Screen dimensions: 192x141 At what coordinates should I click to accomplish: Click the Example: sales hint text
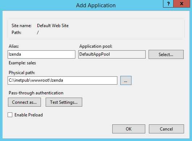click(x=22, y=63)
